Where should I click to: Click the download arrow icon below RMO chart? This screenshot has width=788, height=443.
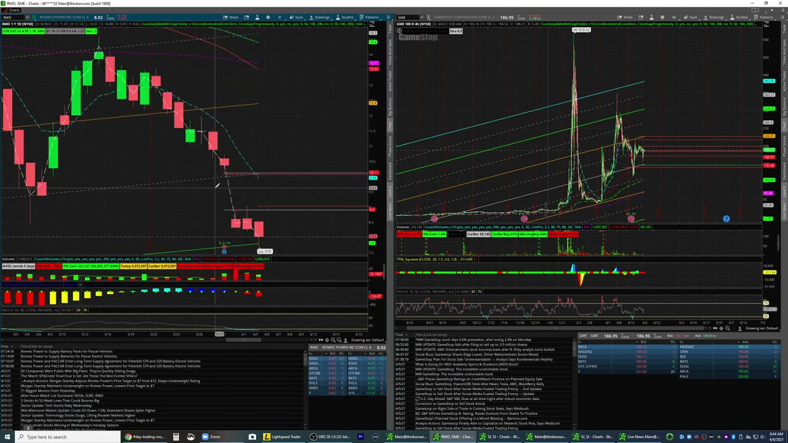point(345,340)
